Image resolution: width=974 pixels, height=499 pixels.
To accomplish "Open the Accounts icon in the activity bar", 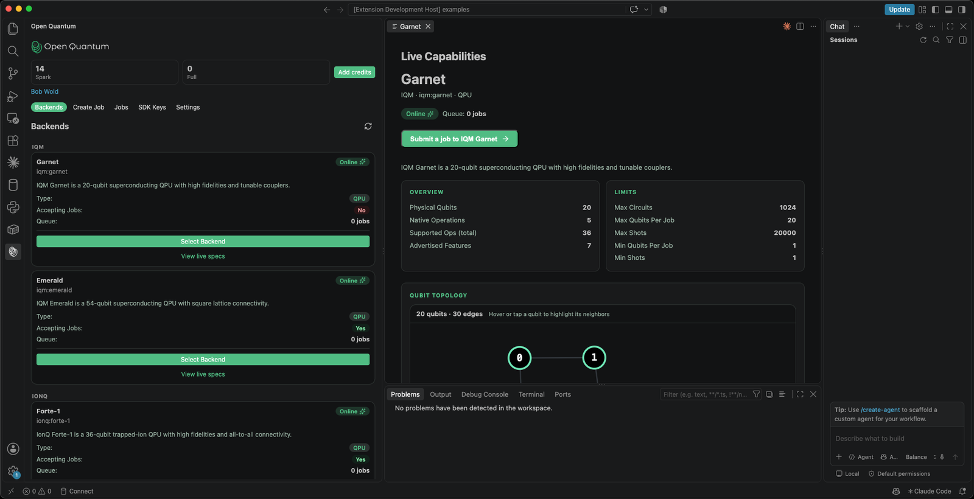I will (13, 449).
